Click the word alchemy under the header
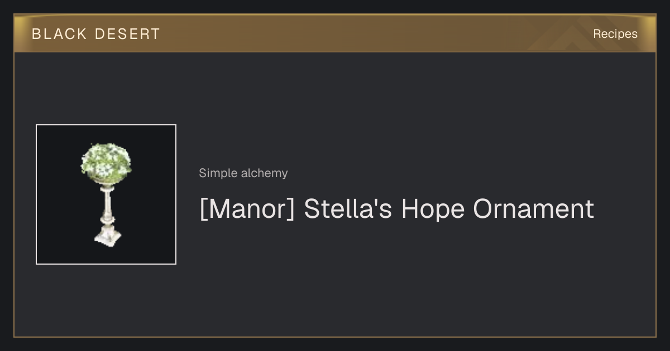 [265, 173]
